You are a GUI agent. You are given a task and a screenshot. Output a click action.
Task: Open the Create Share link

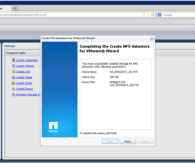[x=24, y=83]
